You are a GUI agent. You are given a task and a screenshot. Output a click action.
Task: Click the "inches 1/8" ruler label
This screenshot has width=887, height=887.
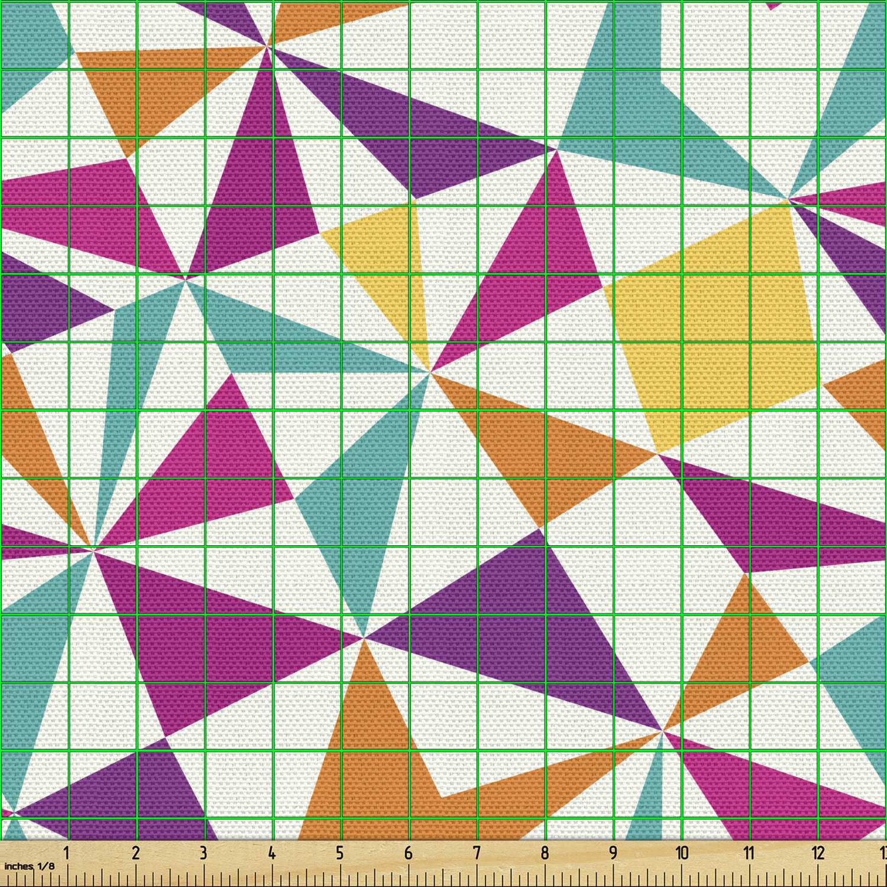coord(29,866)
